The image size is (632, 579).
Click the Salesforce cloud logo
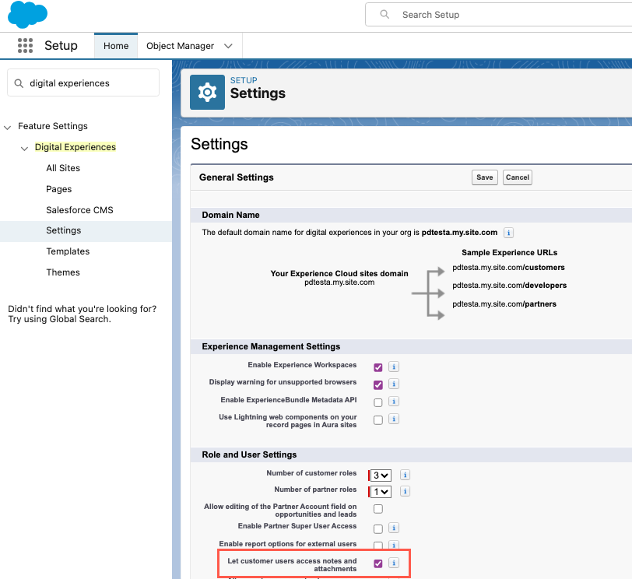pos(27,15)
